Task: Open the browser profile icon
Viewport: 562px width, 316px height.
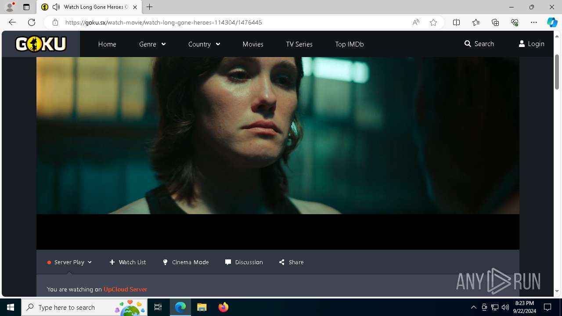Action: (x=9, y=7)
